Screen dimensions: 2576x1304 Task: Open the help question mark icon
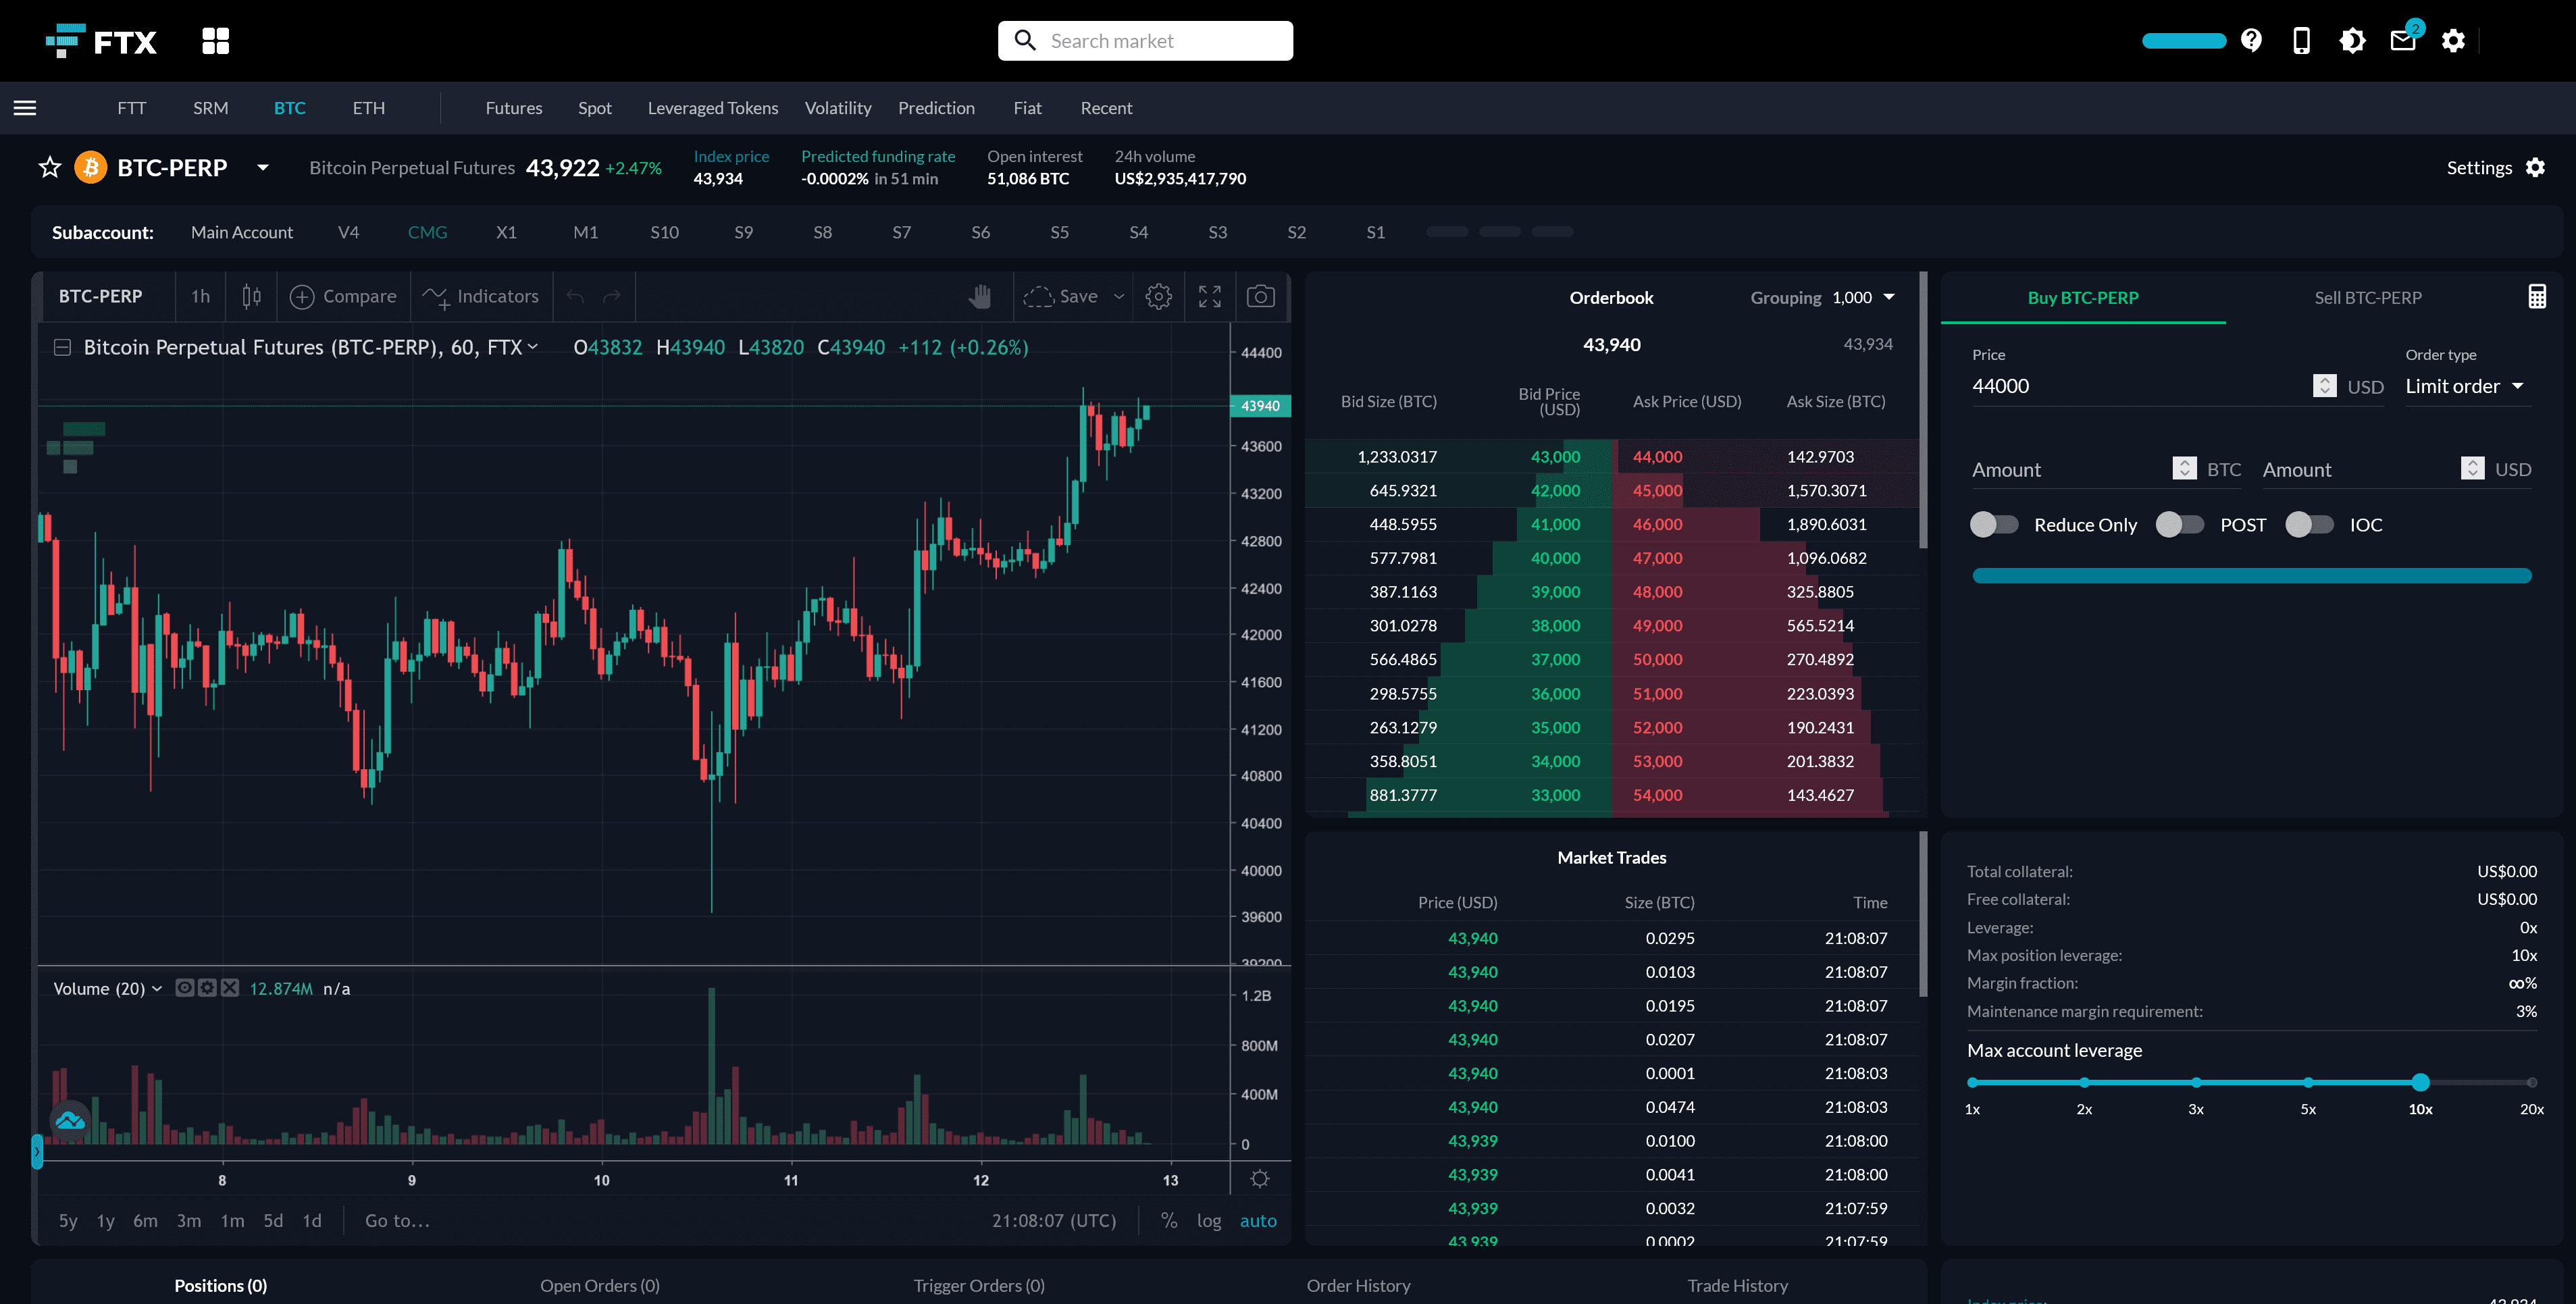point(2251,40)
